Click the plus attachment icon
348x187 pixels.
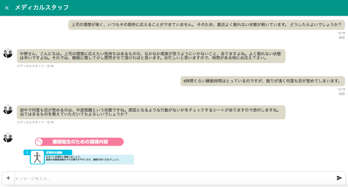coord(8,178)
